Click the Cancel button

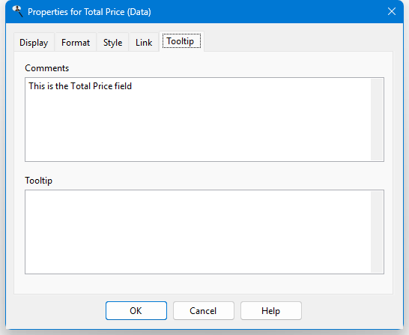point(204,310)
